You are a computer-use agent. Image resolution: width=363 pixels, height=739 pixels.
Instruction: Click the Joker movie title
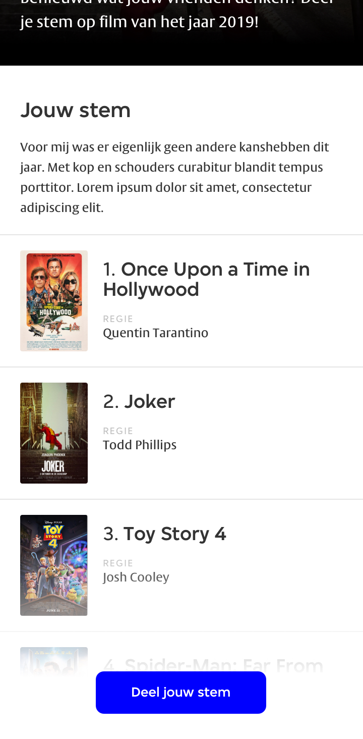tap(149, 401)
